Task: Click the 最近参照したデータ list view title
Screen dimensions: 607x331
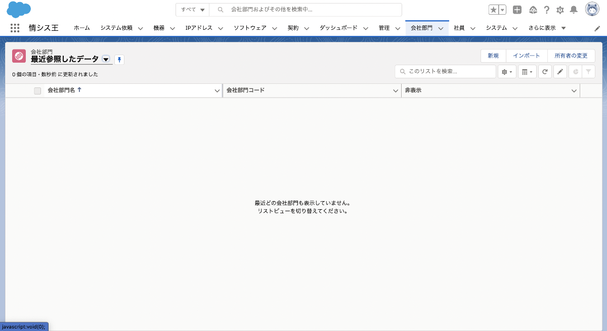Action: pos(65,59)
